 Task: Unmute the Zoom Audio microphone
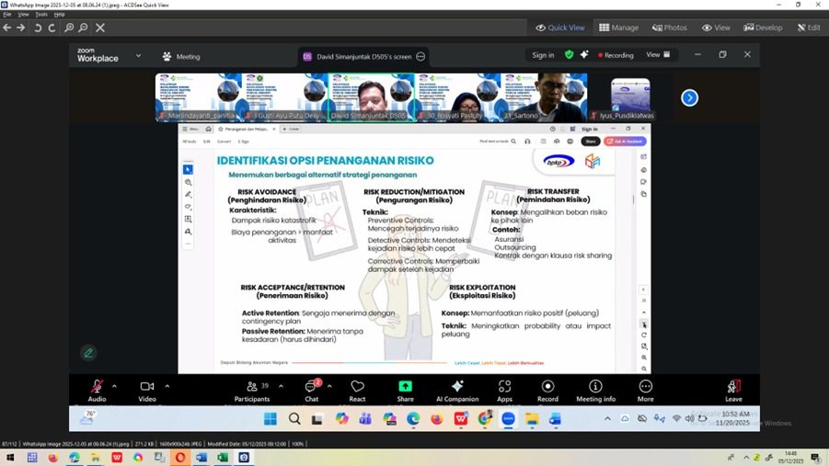pos(97,391)
